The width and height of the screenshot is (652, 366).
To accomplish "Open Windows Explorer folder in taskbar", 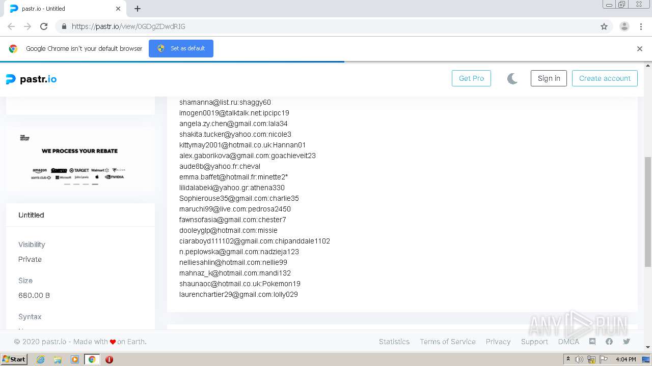I will [58, 359].
